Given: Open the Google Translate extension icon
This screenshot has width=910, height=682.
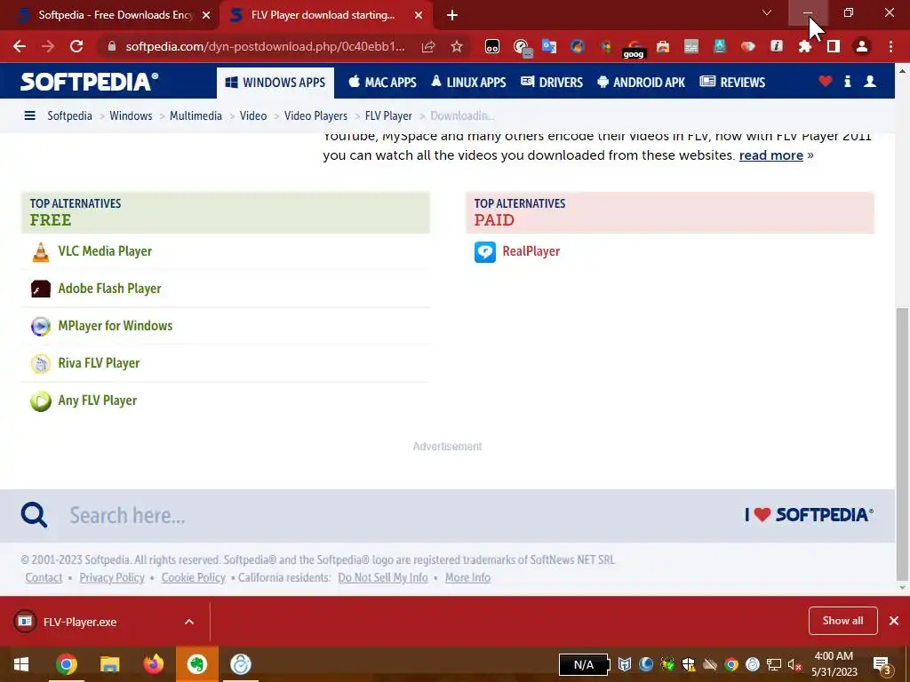Looking at the screenshot, I should click(548, 46).
